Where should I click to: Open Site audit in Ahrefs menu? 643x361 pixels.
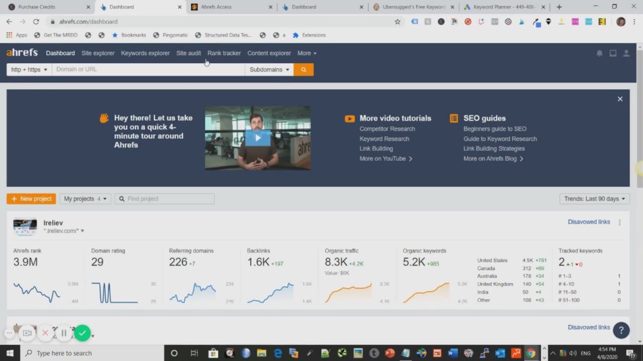[x=188, y=53]
